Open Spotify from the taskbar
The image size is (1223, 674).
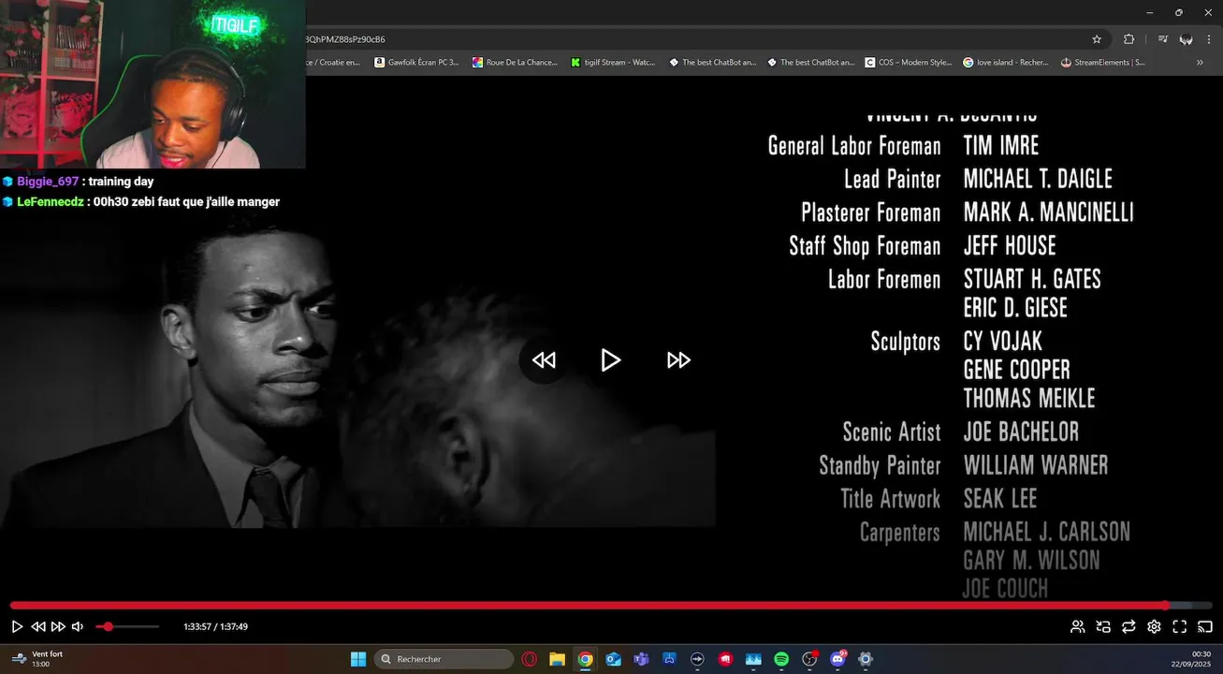(781, 659)
